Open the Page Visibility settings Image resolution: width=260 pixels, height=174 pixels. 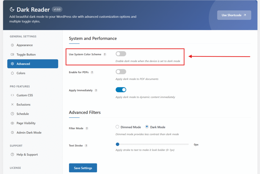click(x=33, y=123)
